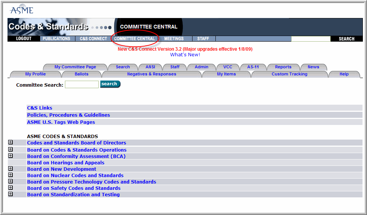
Task: Open Board on Safety Codes and Standards link
Action: click(74, 188)
